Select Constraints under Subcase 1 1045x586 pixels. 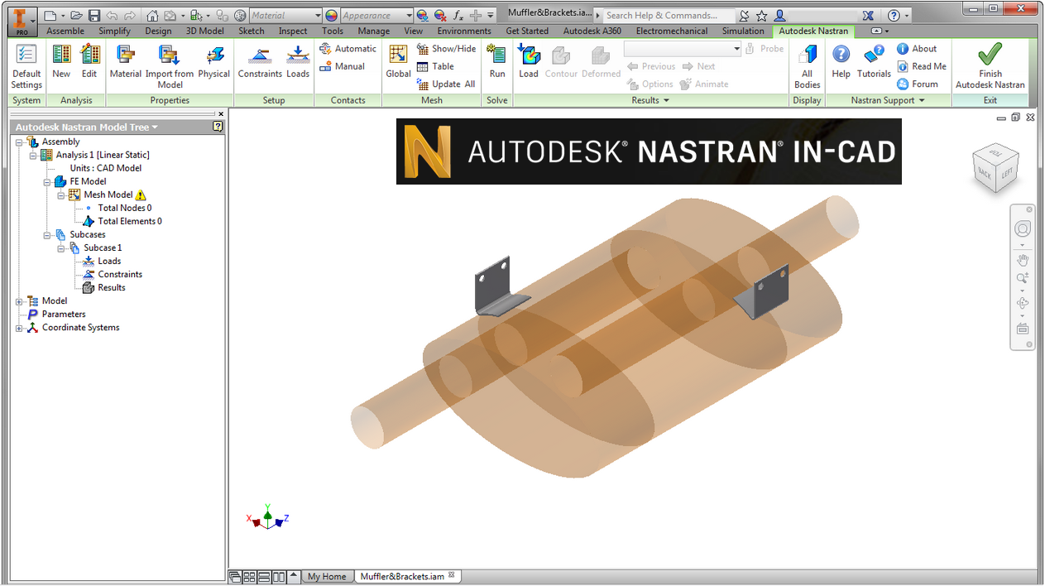pos(120,274)
